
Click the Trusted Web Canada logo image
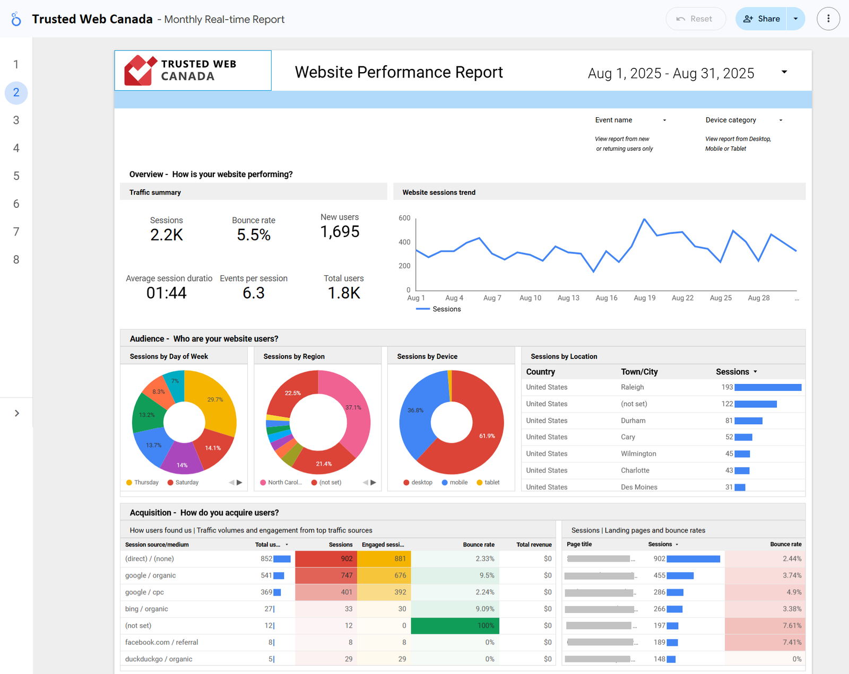(x=193, y=71)
